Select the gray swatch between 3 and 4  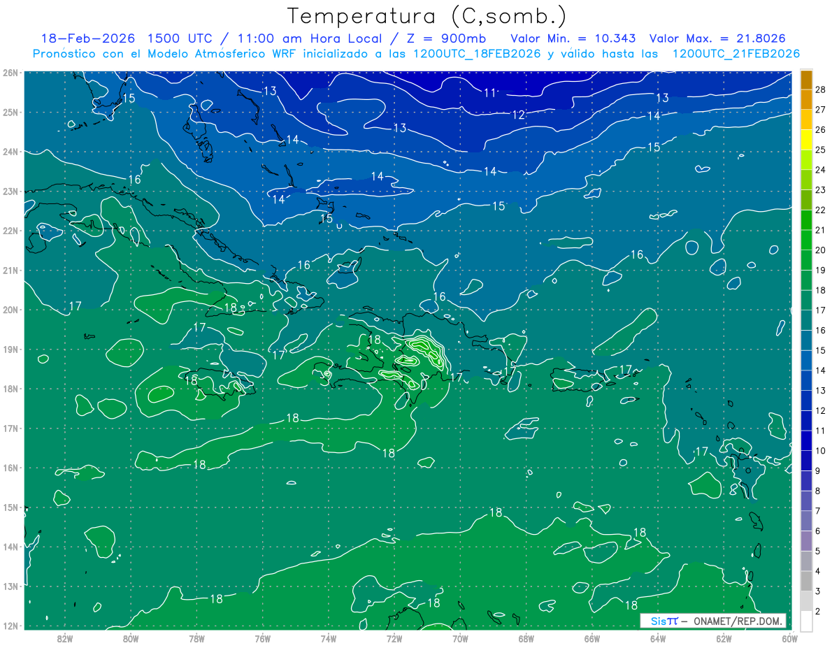point(806,581)
